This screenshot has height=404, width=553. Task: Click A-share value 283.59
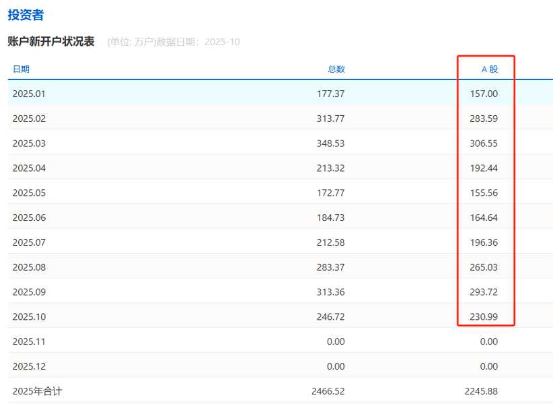[x=484, y=119]
